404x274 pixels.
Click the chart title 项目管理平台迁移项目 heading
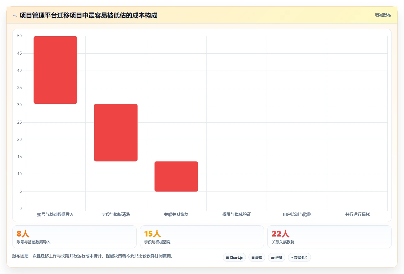click(x=88, y=15)
